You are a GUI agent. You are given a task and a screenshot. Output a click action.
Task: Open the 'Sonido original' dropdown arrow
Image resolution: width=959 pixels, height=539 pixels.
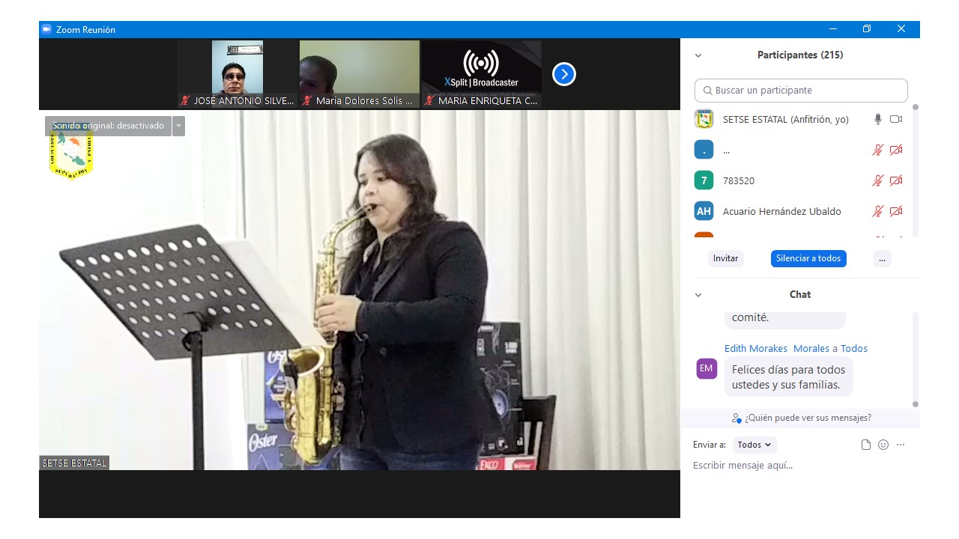[x=178, y=126]
